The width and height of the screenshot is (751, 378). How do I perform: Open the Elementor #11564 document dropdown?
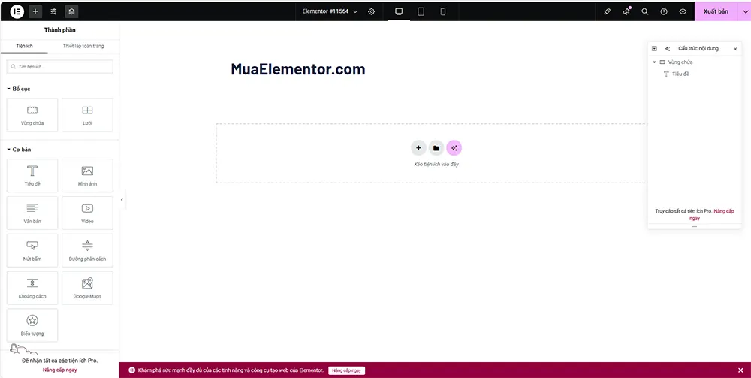tap(330, 11)
